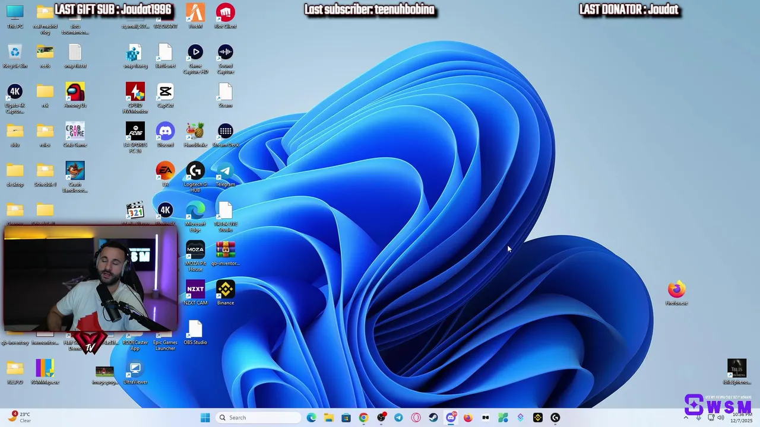
Task: Open Telegram from the taskbar
Action: point(398,418)
